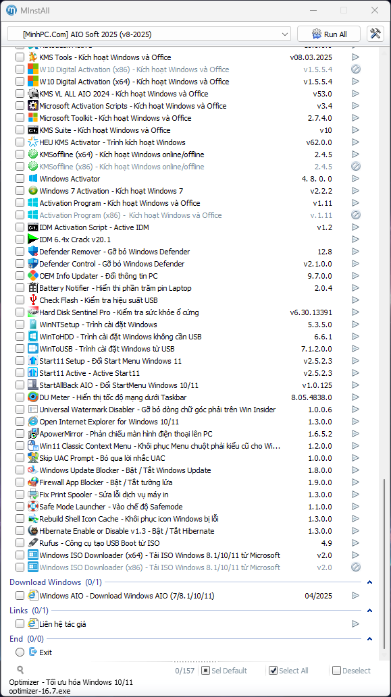Image resolution: width=391 pixels, height=697 pixels.
Task: Check the WinToUSB checkbox
Action: (x=20, y=348)
